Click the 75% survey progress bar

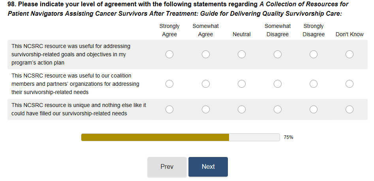(x=180, y=137)
